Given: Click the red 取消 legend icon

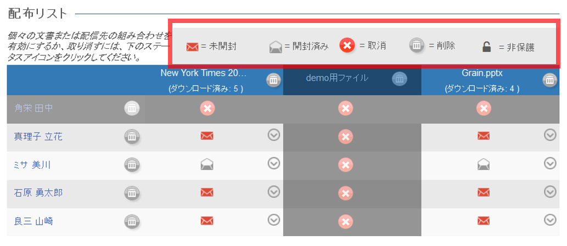Looking at the screenshot, I should [x=347, y=45].
